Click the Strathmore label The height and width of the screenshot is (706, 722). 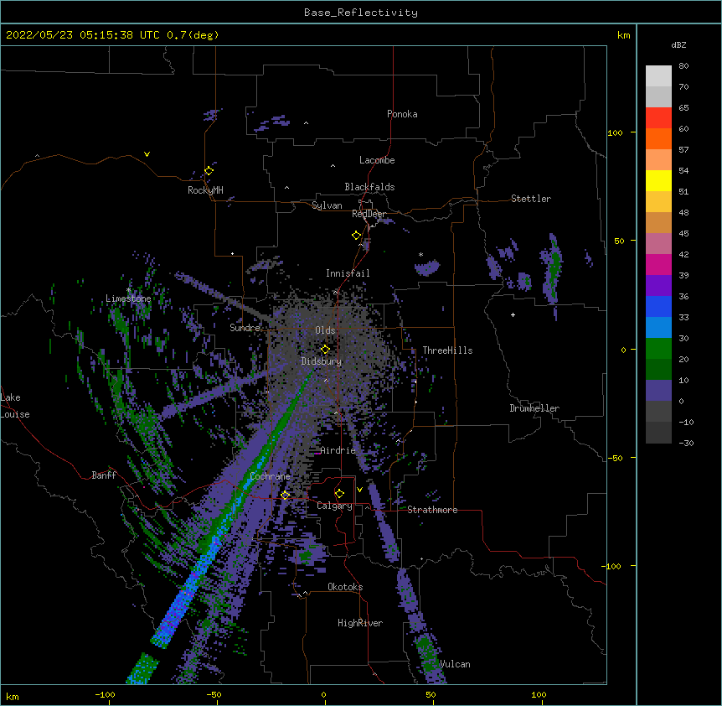click(432, 510)
